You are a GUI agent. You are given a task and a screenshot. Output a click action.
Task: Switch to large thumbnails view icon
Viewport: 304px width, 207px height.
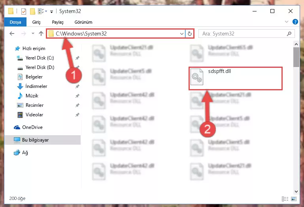point(294,199)
